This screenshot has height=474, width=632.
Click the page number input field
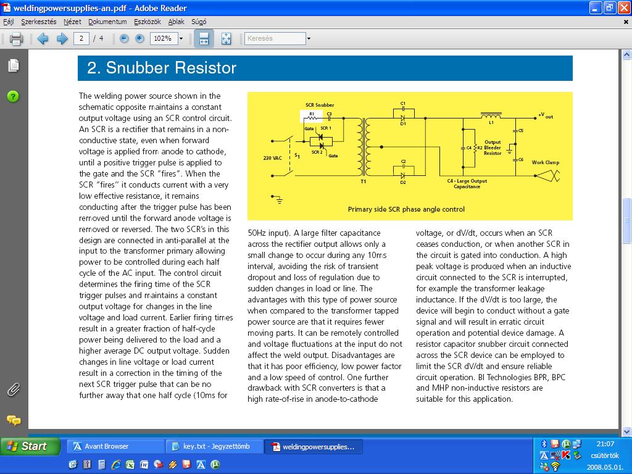[81, 39]
